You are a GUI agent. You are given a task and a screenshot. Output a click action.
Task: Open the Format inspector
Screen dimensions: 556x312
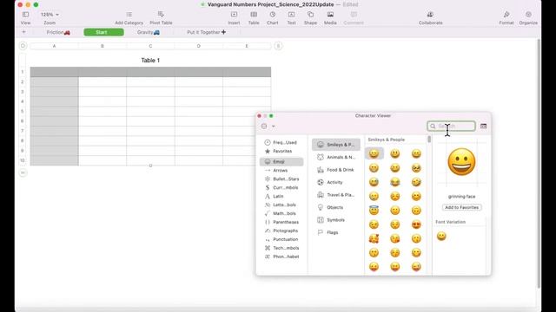(x=506, y=15)
